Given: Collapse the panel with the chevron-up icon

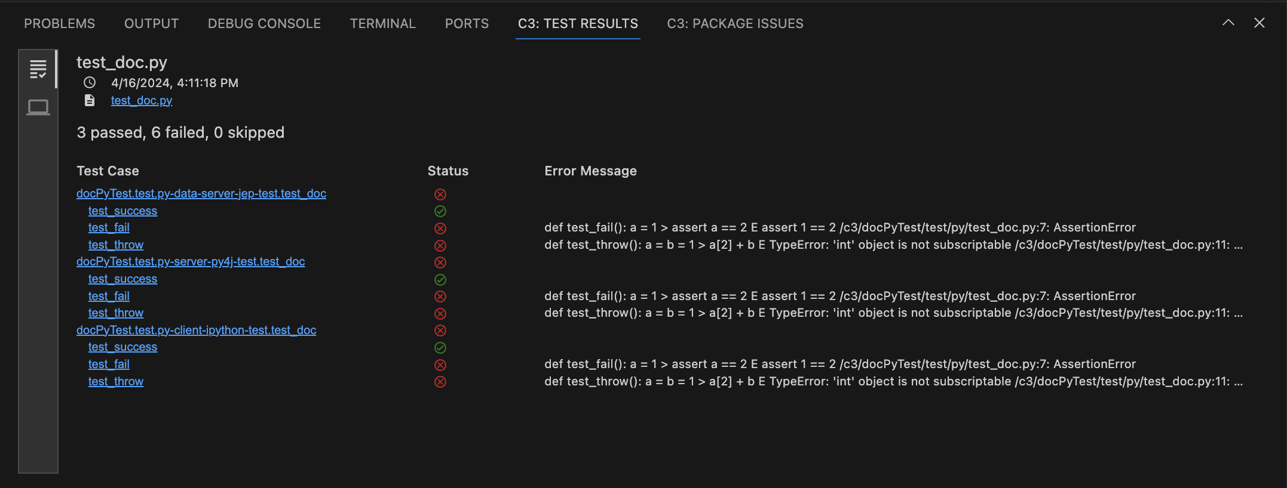Looking at the screenshot, I should click(x=1228, y=23).
